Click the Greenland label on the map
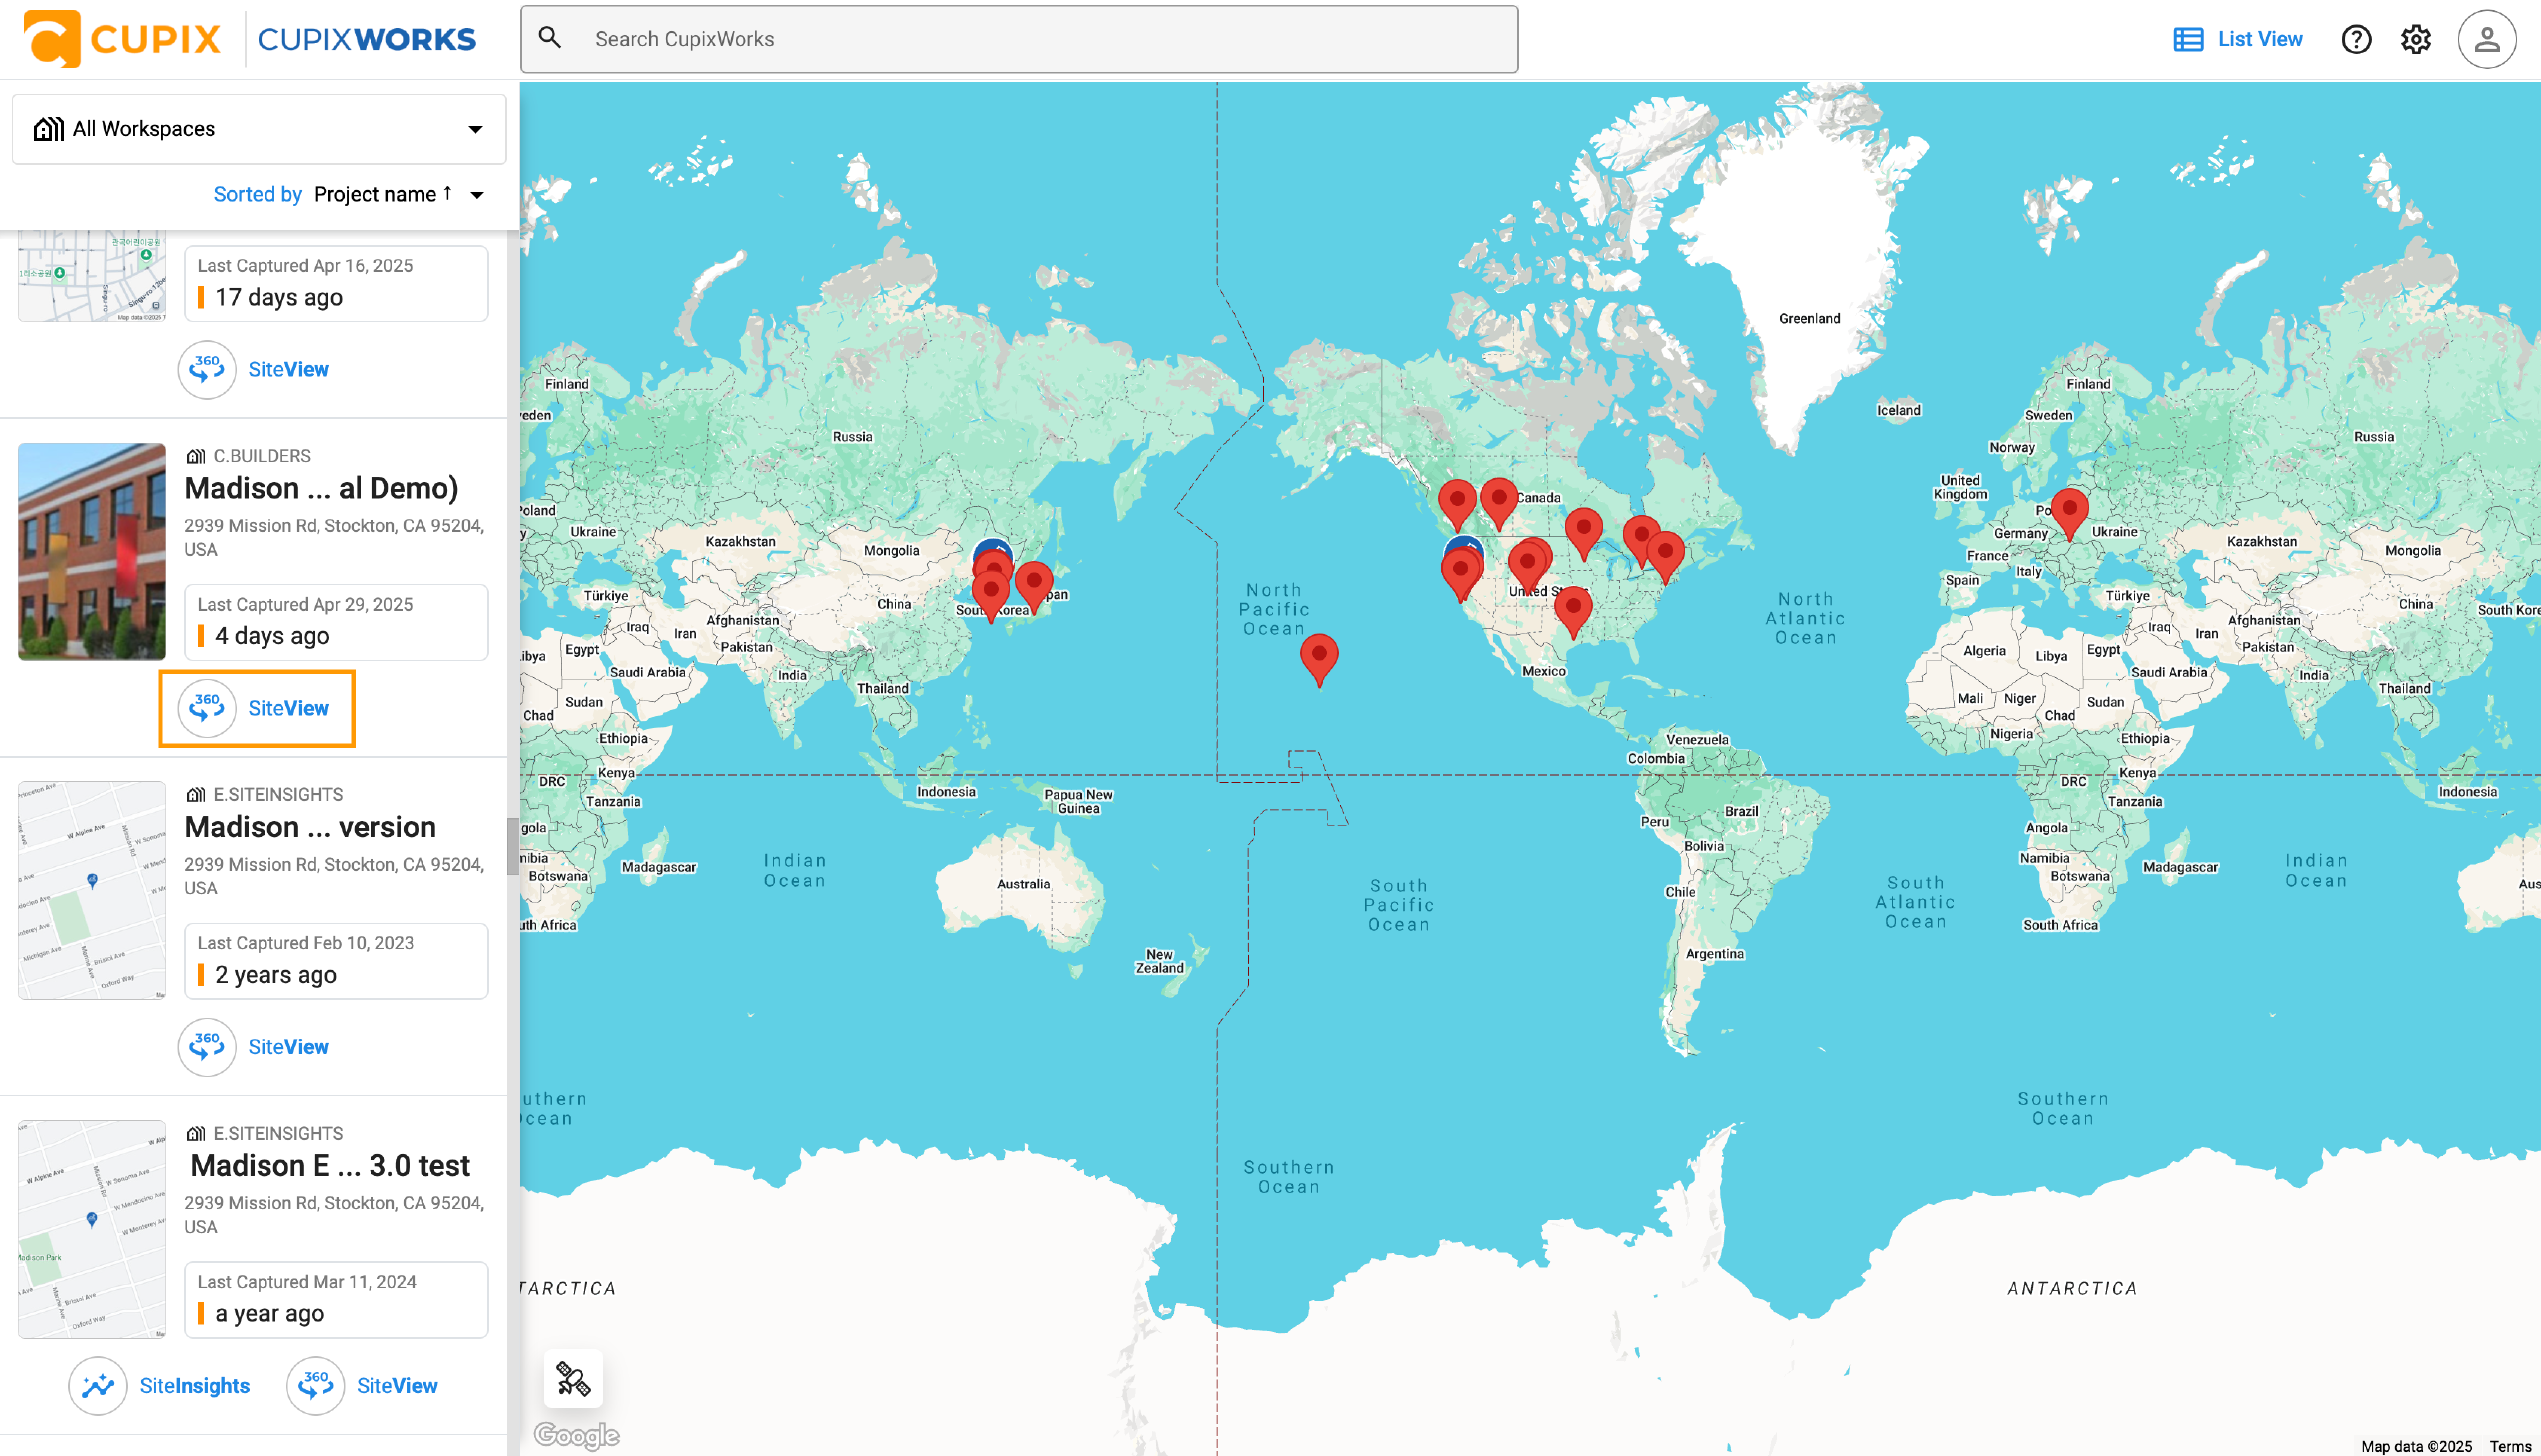The image size is (2541, 1456). (1809, 319)
